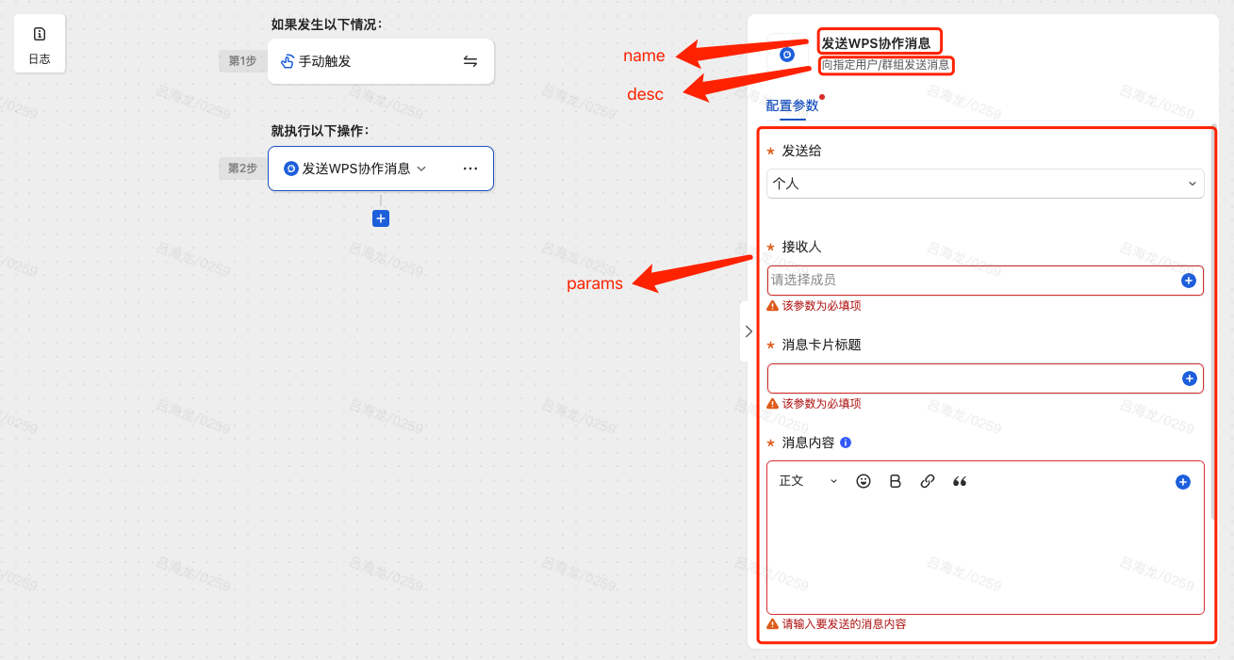Insert a hyperlink using the link icon
The height and width of the screenshot is (660, 1234).
tap(928, 481)
